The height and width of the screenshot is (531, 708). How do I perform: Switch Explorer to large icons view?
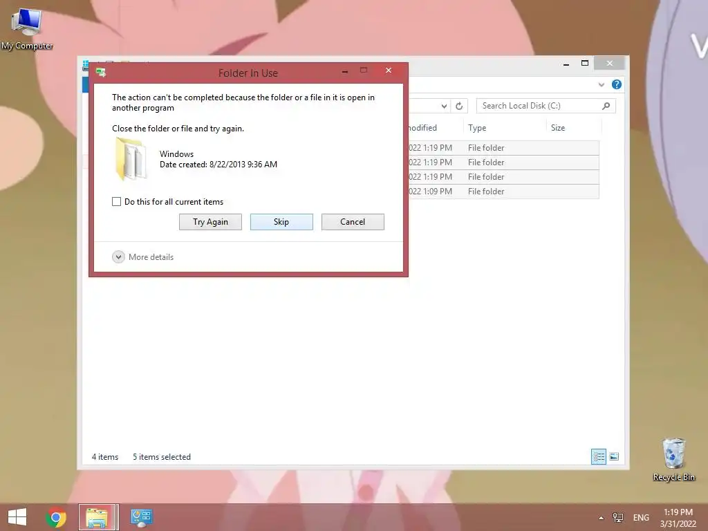614,456
